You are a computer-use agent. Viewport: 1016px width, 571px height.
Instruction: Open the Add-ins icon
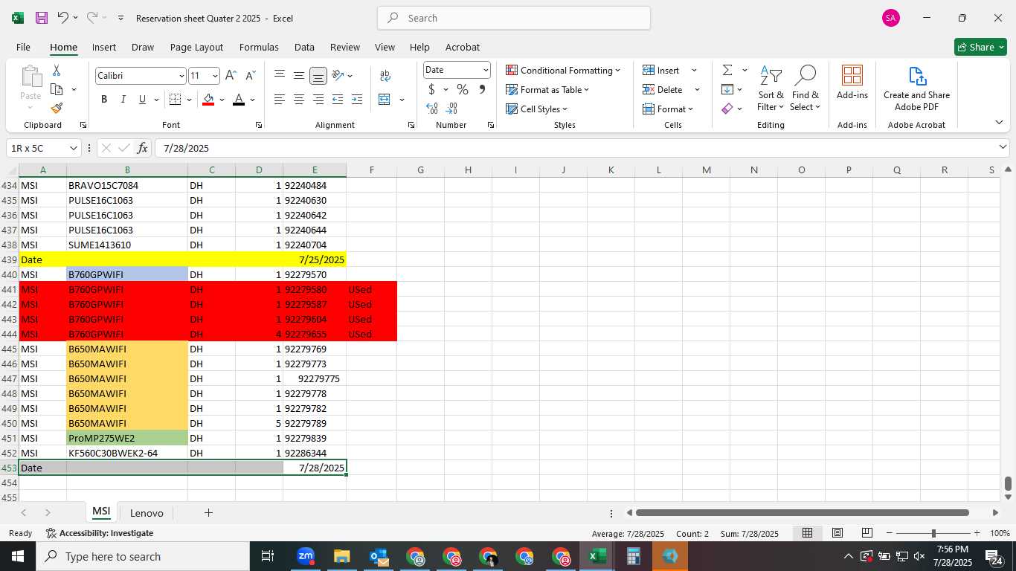point(852,82)
